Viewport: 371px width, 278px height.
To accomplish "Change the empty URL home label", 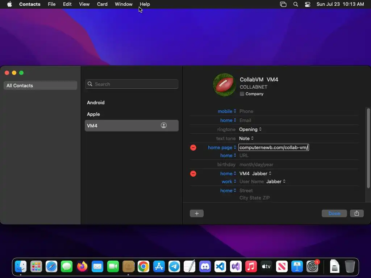I will click(228, 155).
